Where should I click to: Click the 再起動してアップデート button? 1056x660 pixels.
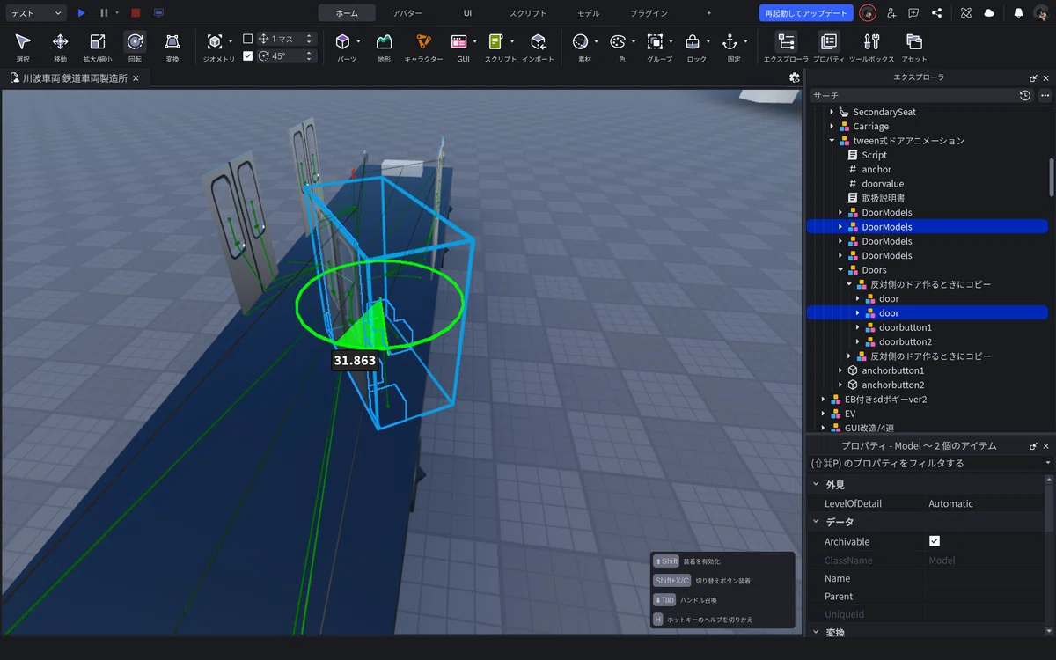click(806, 13)
